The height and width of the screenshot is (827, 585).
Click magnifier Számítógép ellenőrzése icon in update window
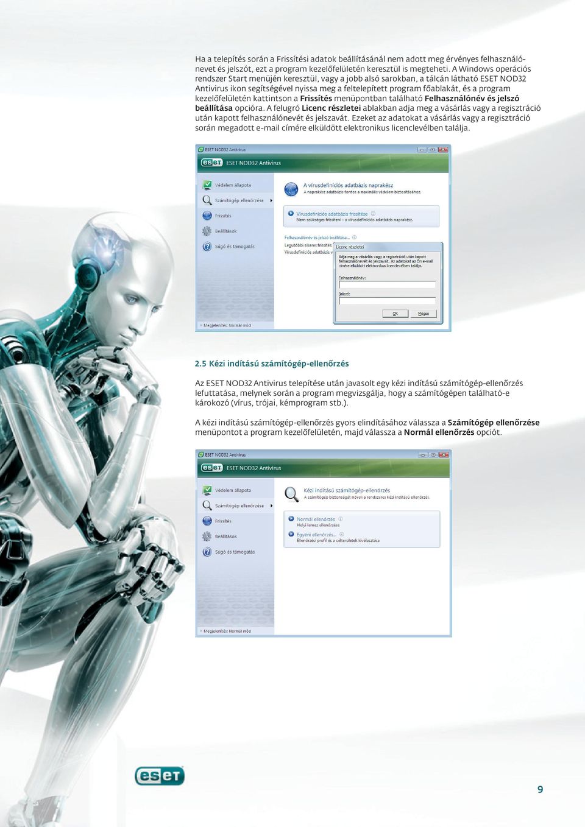[x=207, y=200]
